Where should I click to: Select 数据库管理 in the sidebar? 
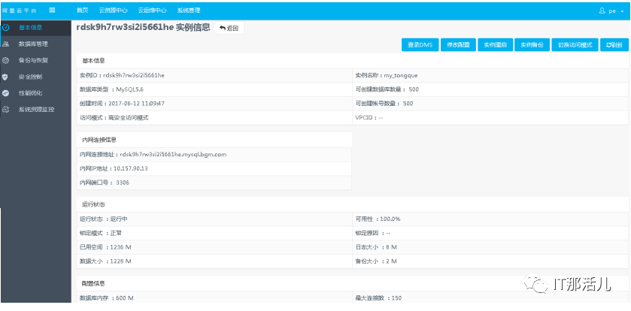tap(33, 44)
